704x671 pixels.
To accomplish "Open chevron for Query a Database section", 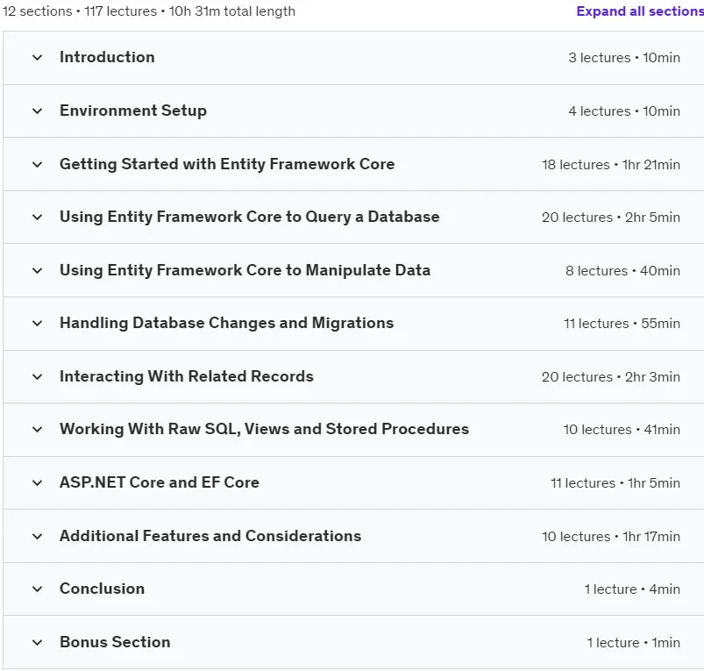I will [38, 218].
